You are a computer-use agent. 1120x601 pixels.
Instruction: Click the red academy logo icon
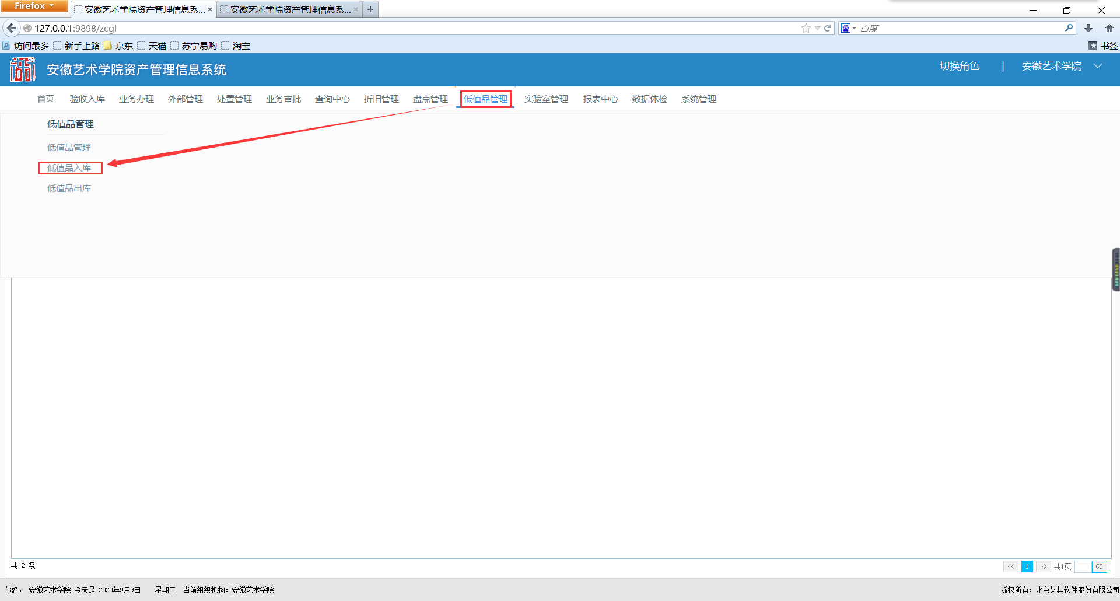[23, 69]
